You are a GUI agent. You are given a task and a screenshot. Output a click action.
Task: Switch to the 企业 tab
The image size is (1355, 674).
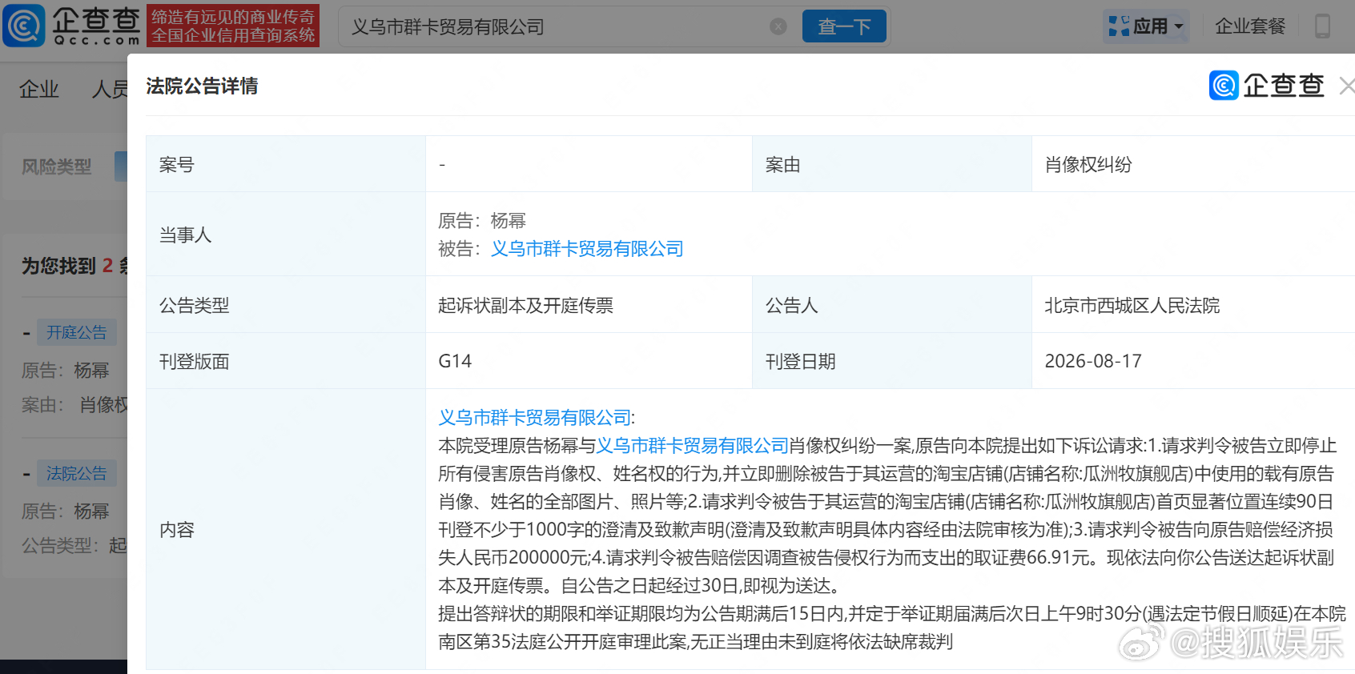pyautogui.click(x=39, y=89)
